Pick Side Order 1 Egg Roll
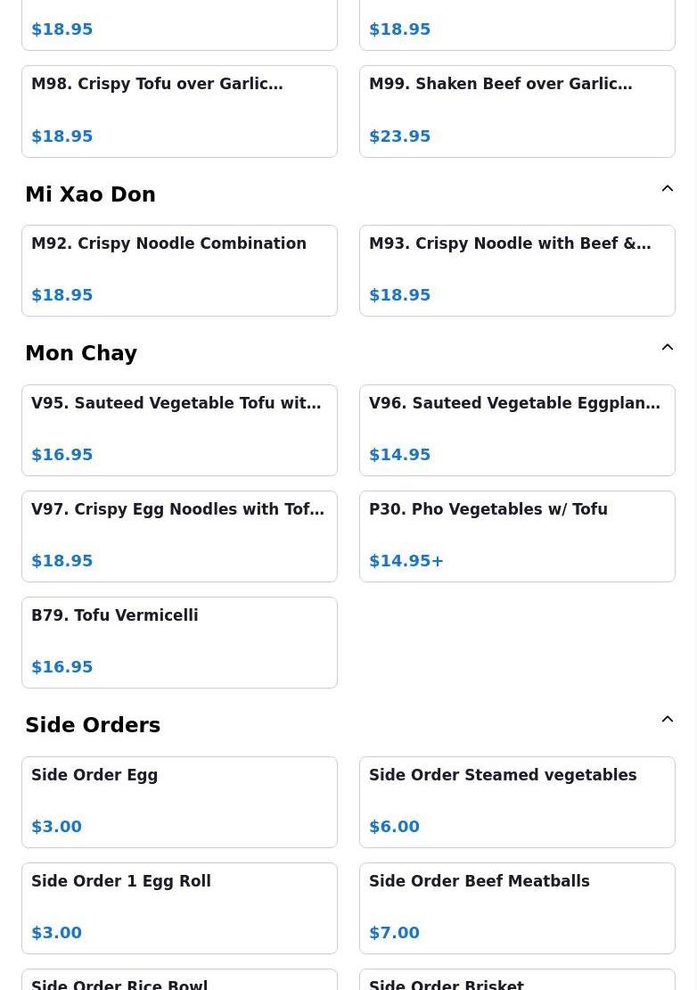The image size is (697, 990). [x=179, y=908]
